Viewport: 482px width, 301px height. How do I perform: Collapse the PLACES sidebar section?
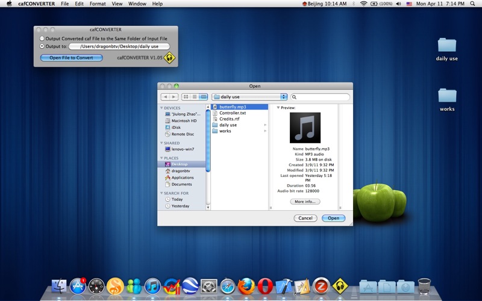click(161, 158)
